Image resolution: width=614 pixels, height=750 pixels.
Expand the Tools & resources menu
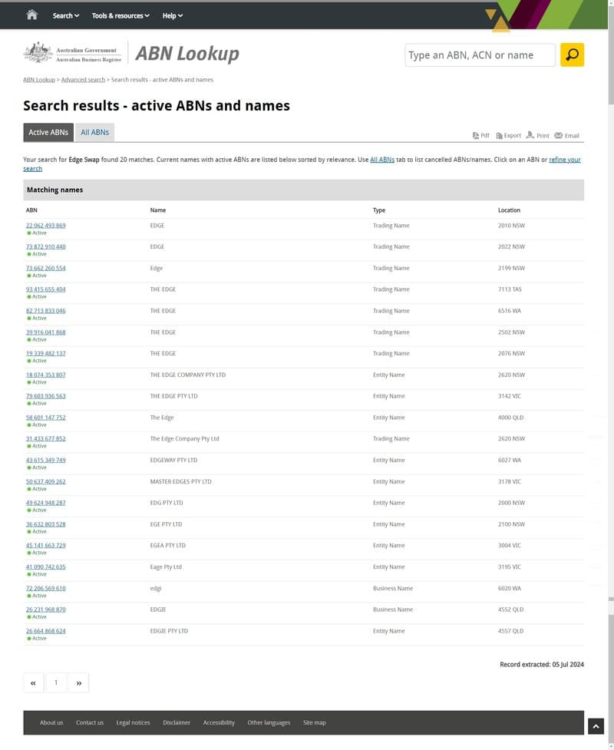(120, 15)
